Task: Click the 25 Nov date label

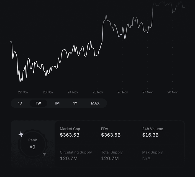Action: [98, 92]
